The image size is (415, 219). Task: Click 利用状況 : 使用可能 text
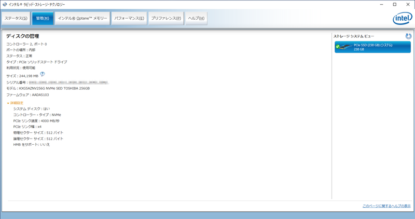pyautogui.click(x=21, y=68)
